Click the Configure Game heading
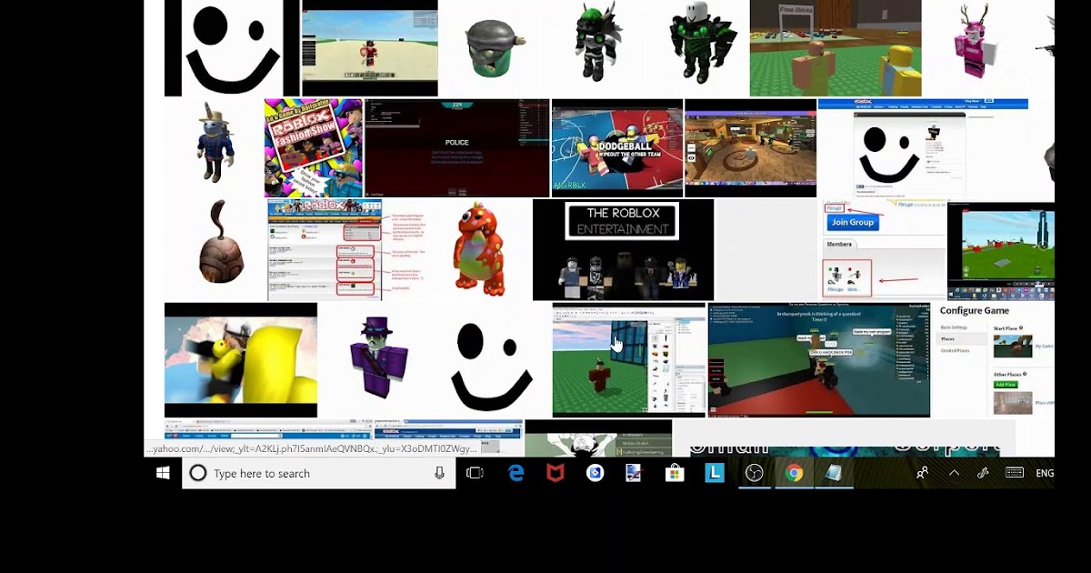Image resolution: width=1091 pixels, height=573 pixels. coord(975,310)
